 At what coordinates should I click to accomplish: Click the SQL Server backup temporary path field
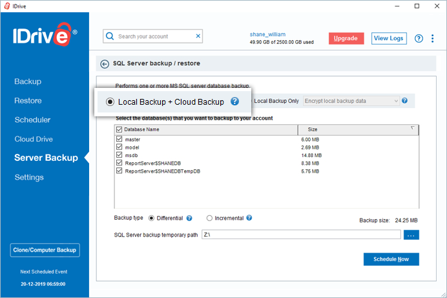[x=301, y=235]
